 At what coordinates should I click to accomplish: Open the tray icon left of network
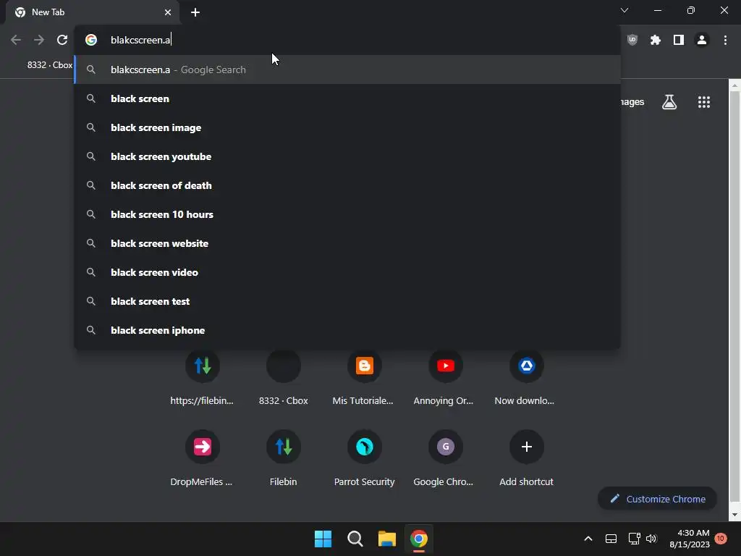click(x=611, y=539)
